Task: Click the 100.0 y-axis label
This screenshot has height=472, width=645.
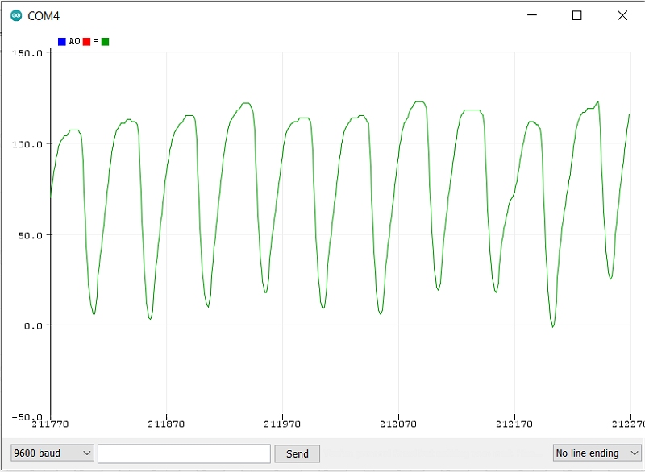Action: [27, 144]
